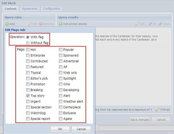
Task: Uncheck the Top story checkbox
Action: tap(28, 96)
